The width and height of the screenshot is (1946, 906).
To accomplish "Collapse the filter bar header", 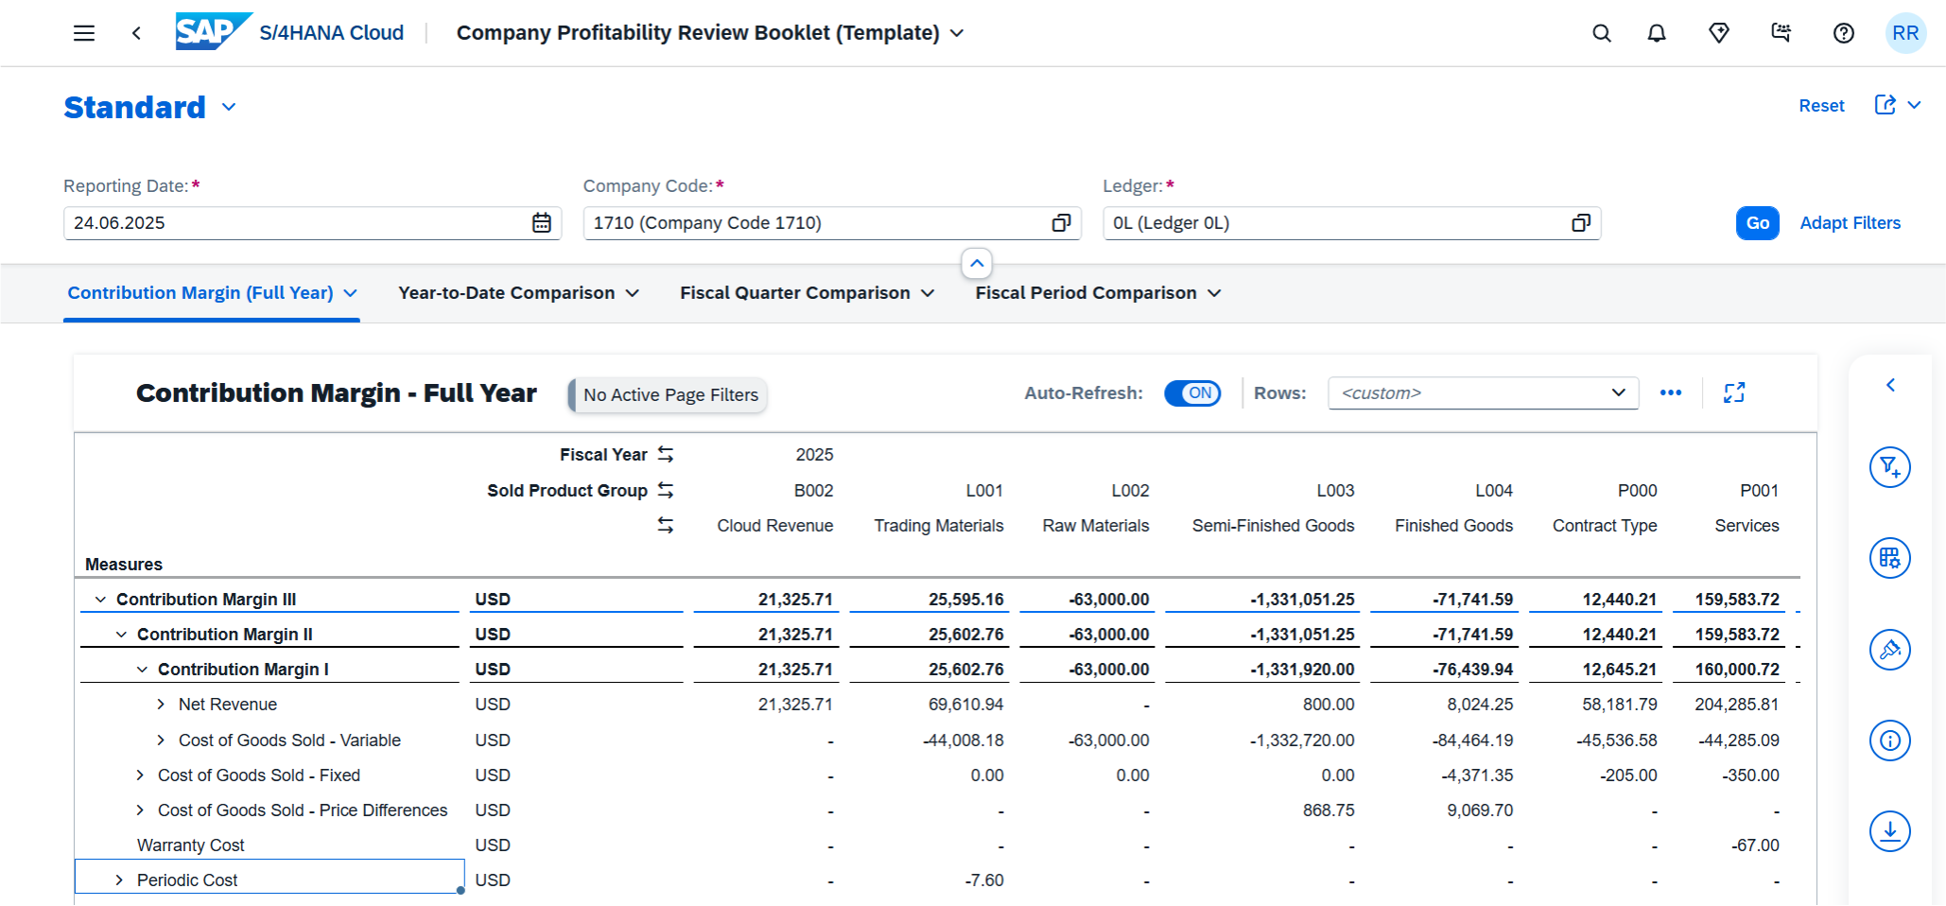I will point(977,263).
